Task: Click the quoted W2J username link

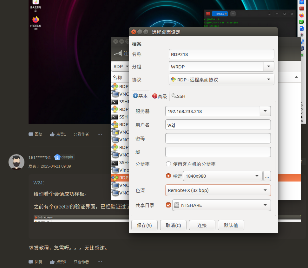Action: pos(38,183)
